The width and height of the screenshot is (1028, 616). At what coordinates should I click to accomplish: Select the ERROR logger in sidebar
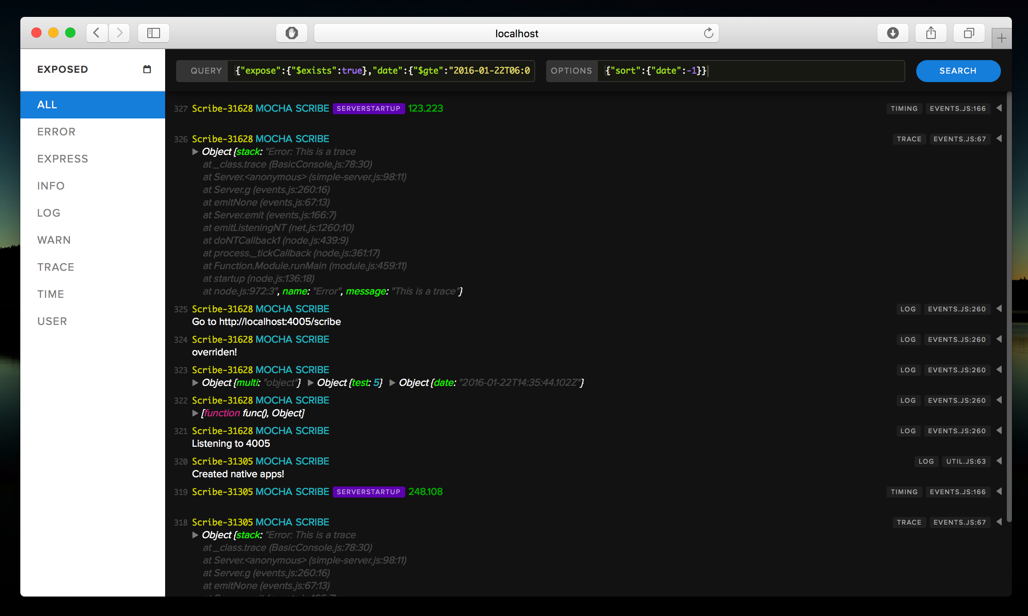[x=56, y=132]
